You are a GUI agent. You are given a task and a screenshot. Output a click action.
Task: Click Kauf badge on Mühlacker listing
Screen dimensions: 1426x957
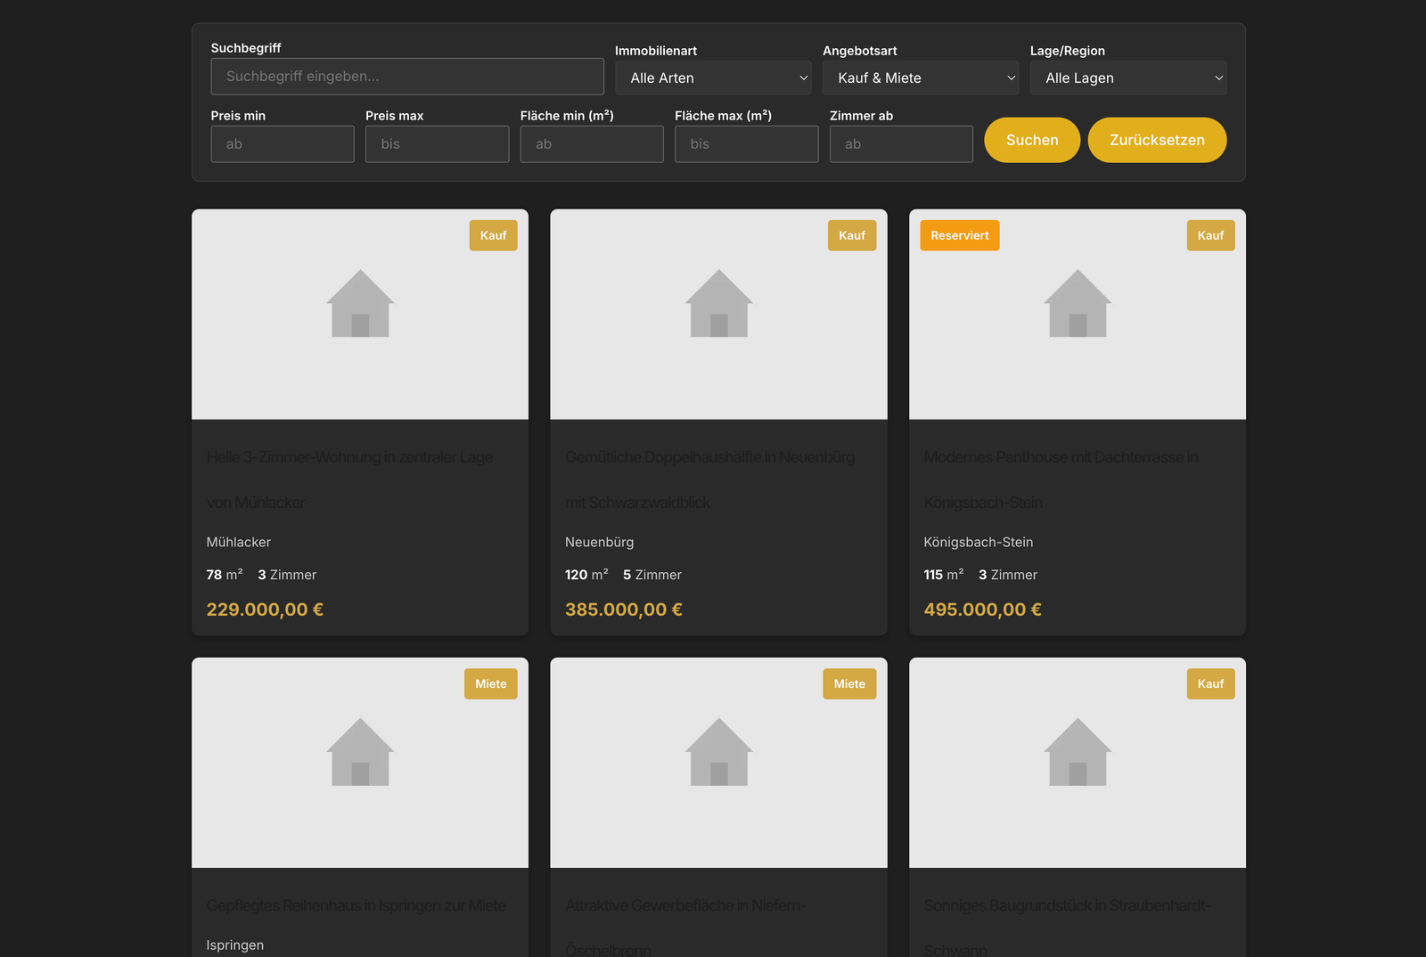point(493,235)
